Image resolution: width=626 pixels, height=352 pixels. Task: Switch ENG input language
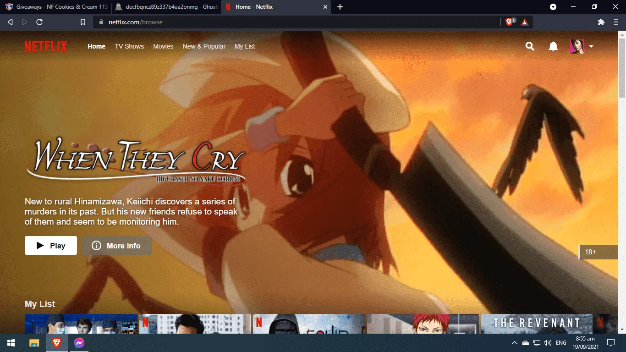pyautogui.click(x=561, y=343)
